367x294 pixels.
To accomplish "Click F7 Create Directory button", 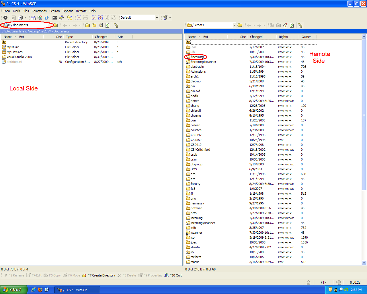I will (x=99, y=275).
